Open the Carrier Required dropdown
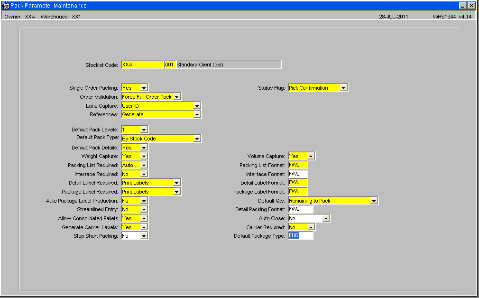This screenshot has width=479, height=298. tap(311, 227)
